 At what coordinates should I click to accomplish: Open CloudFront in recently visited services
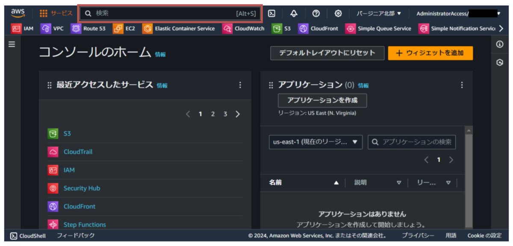(80, 206)
